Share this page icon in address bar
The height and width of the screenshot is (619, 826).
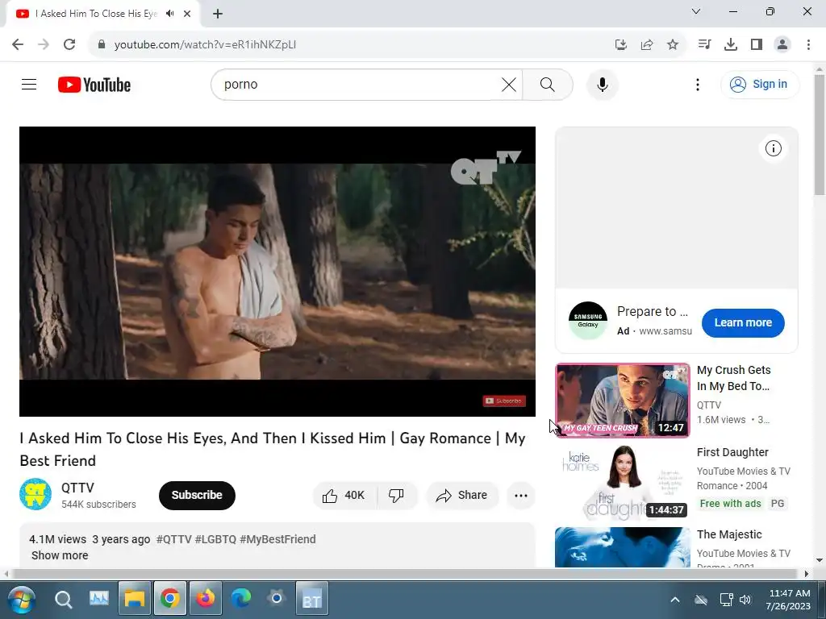coord(647,45)
